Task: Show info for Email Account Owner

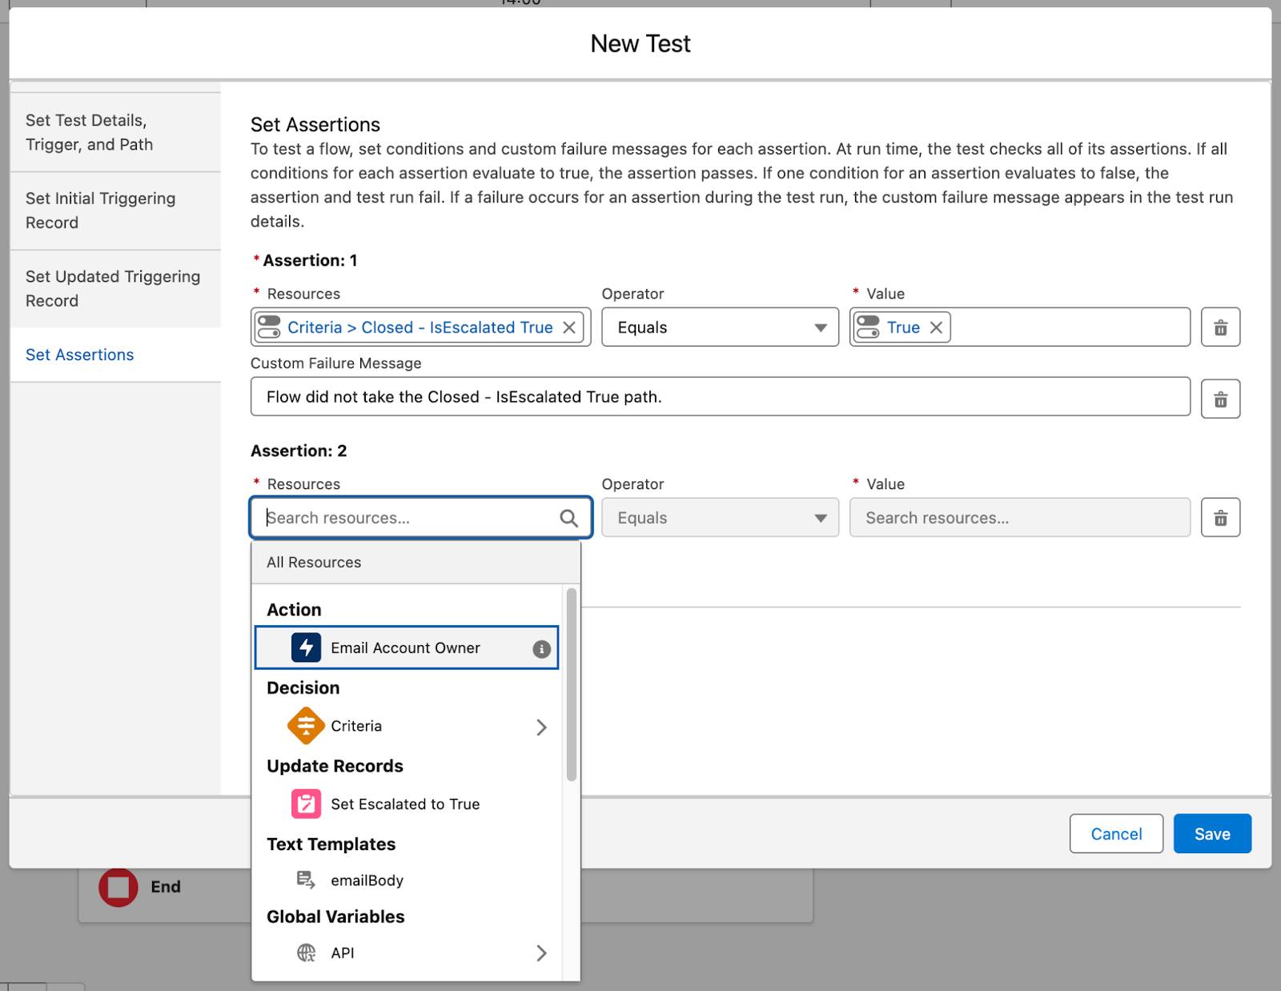Action: (x=542, y=649)
